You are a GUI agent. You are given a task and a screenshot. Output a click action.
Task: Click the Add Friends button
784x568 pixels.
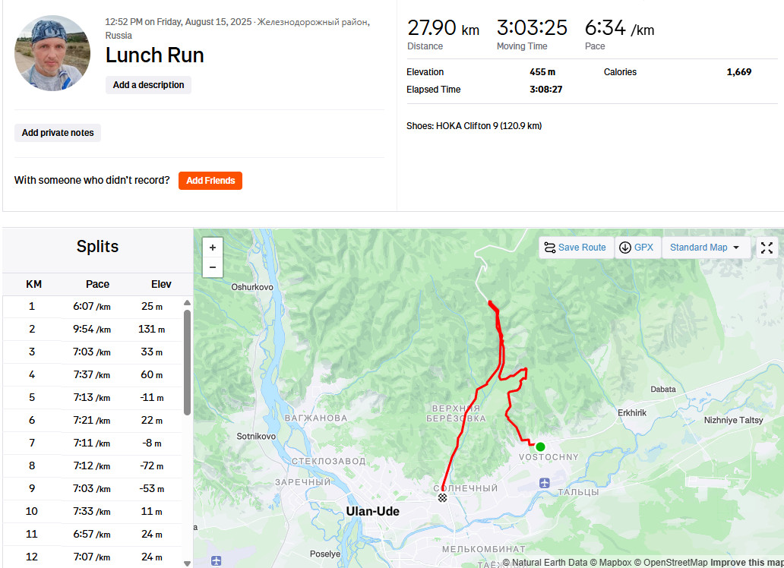[210, 181]
